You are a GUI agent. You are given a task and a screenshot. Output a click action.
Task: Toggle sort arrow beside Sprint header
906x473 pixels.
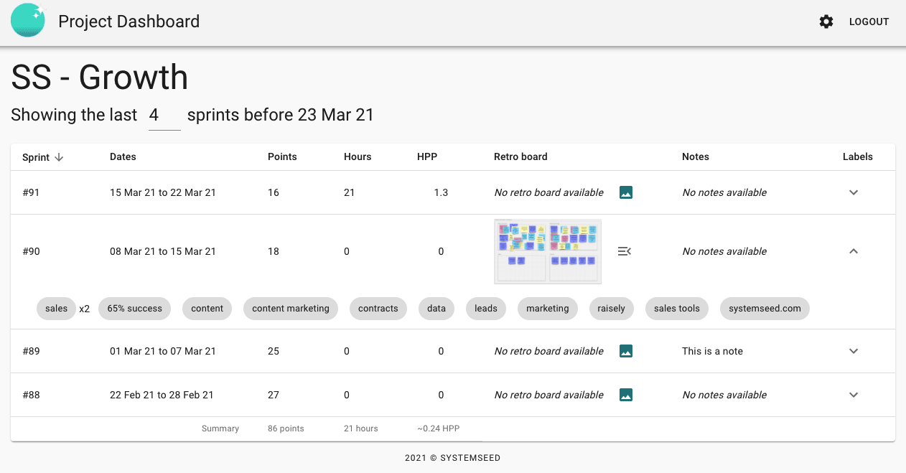60,157
